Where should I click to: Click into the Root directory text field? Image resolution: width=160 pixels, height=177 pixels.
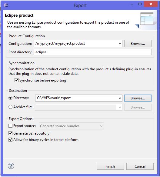coord(93,52)
